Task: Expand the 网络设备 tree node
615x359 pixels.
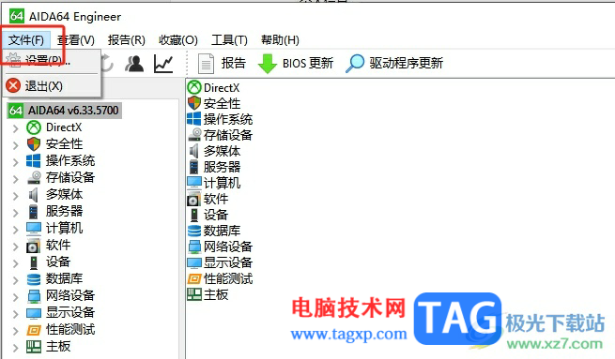Action: pyautogui.click(x=15, y=296)
